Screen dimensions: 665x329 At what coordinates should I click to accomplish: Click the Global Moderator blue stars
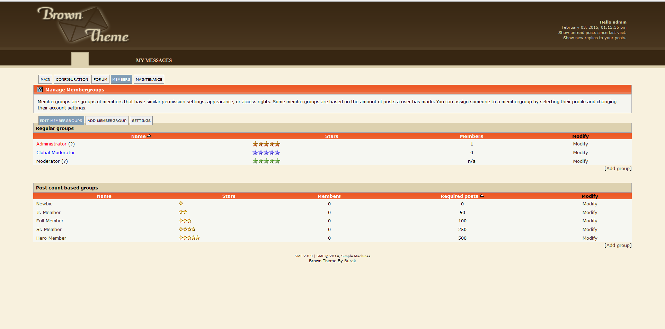tap(266, 153)
